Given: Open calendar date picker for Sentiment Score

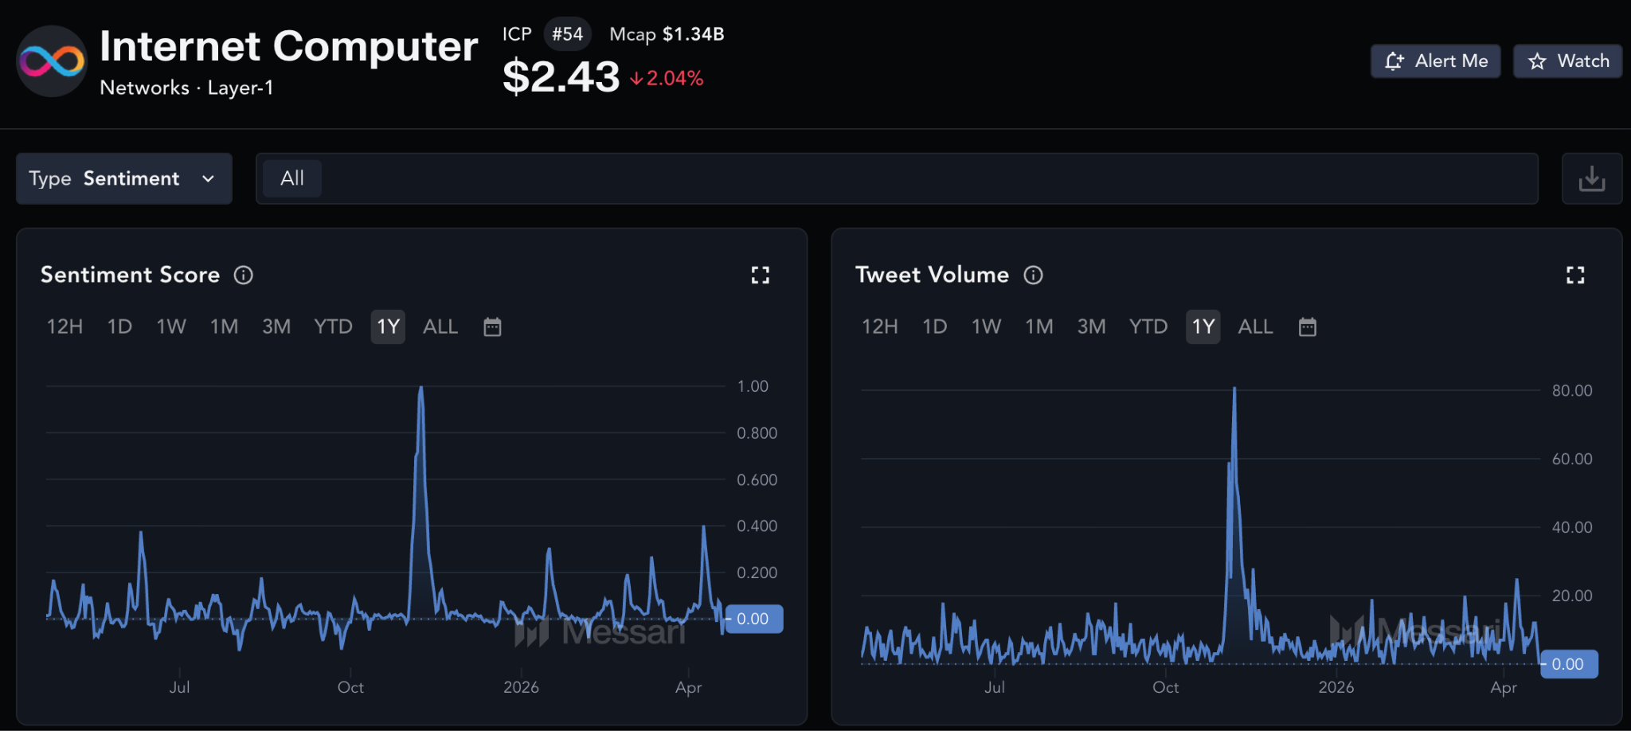Looking at the screenshot, I should click(492, 327).
